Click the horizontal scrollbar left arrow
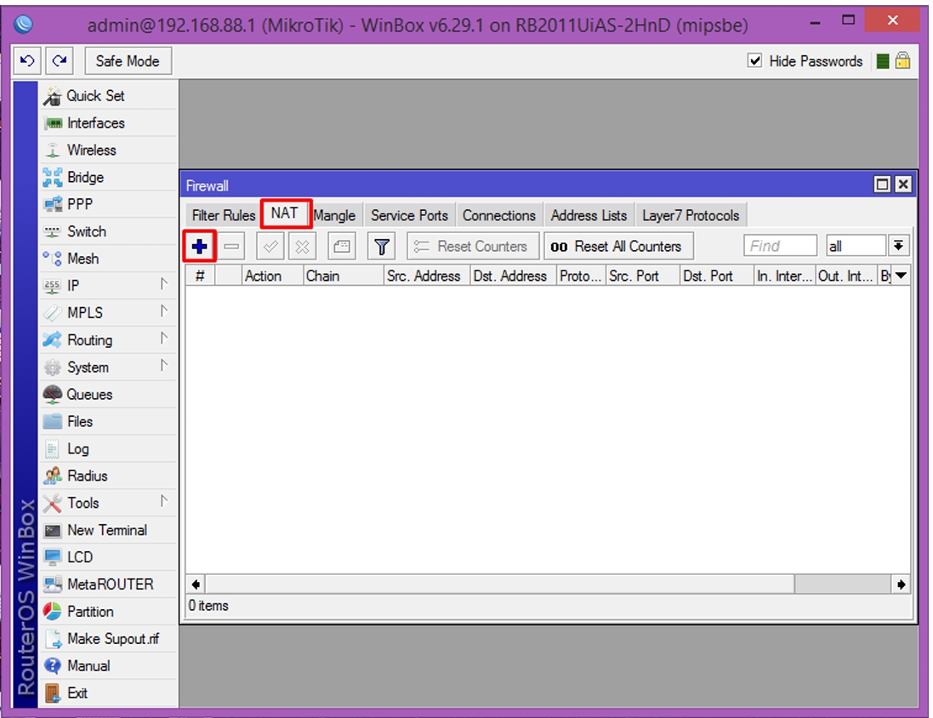 pos(195,584)
